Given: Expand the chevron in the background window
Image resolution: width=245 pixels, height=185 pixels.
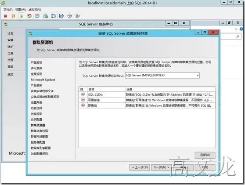Looking at the screenshot, I should pos(236,29).
